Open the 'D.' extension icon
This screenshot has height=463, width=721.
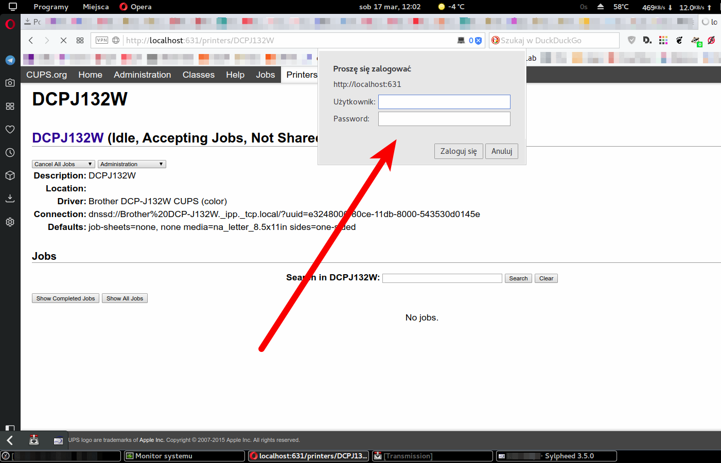647,40
